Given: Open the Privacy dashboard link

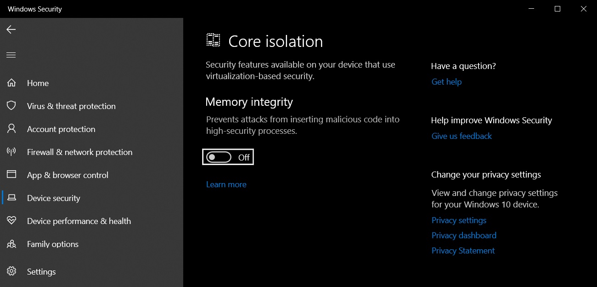Looking at the screenshot, I should click(464, 235).
